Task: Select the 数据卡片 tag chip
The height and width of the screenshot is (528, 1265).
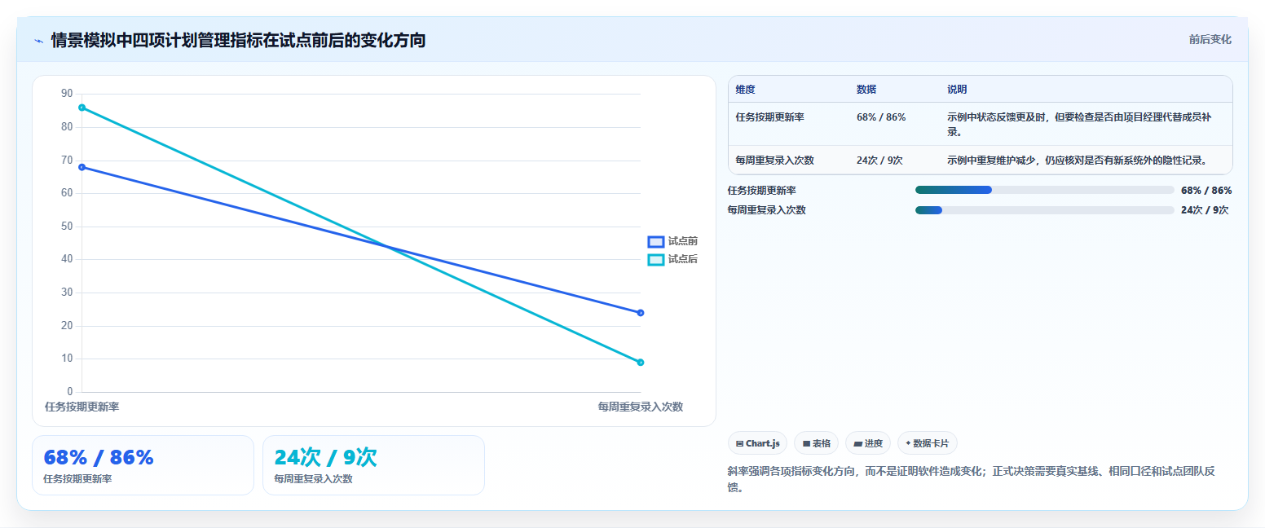Action: (x=927, y=443)
